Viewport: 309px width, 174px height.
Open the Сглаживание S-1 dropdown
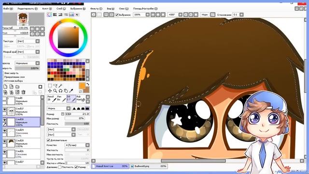pos(238,14)
